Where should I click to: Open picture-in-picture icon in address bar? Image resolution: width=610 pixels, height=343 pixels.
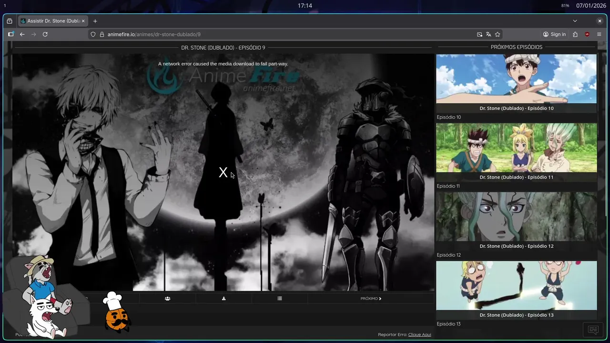pyautogui.click(x=479, y=34)
